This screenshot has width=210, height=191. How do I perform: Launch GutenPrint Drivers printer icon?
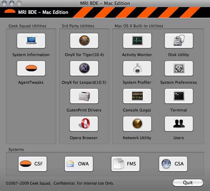[84, 96]
